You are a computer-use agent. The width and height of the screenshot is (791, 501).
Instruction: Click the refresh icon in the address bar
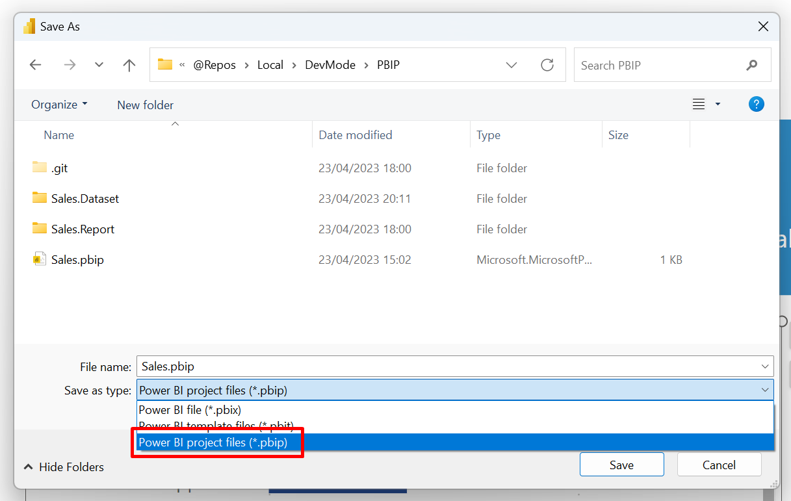click(x=547, y=64)
